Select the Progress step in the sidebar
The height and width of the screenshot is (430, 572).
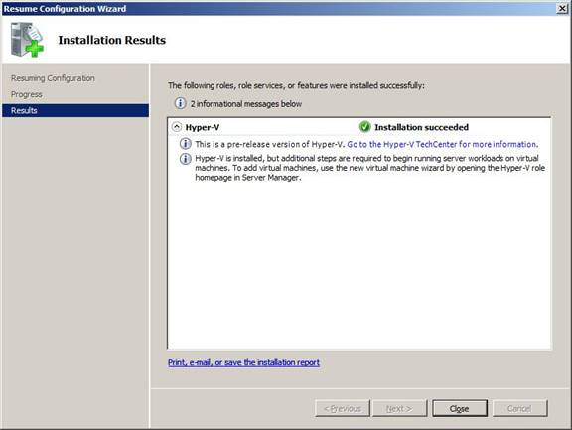(x=27, y=94)
